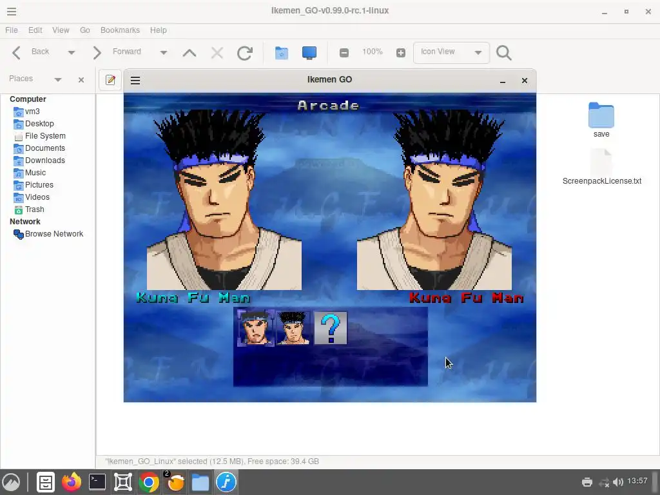660x495 pixels.
Task: Open the Computer toolbar icon
Action: click(x=309, y=53)
